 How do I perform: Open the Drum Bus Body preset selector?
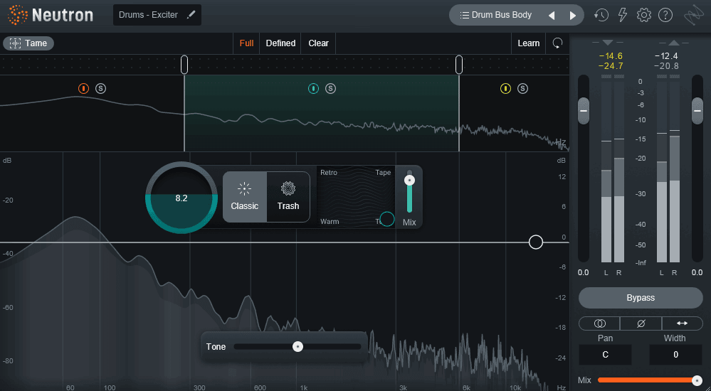pos(502,15)
